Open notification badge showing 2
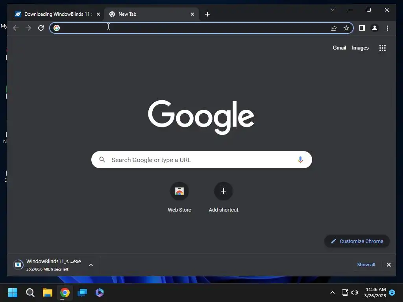Screen dimensions: 403x302 click(x=392, y=292)
